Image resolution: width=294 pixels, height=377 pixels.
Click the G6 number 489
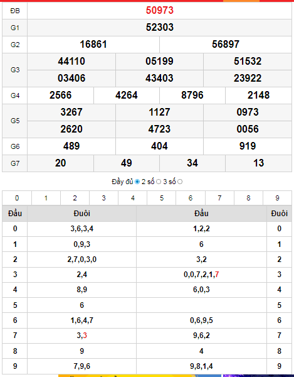pyautogui.click(x=71, y=146)
